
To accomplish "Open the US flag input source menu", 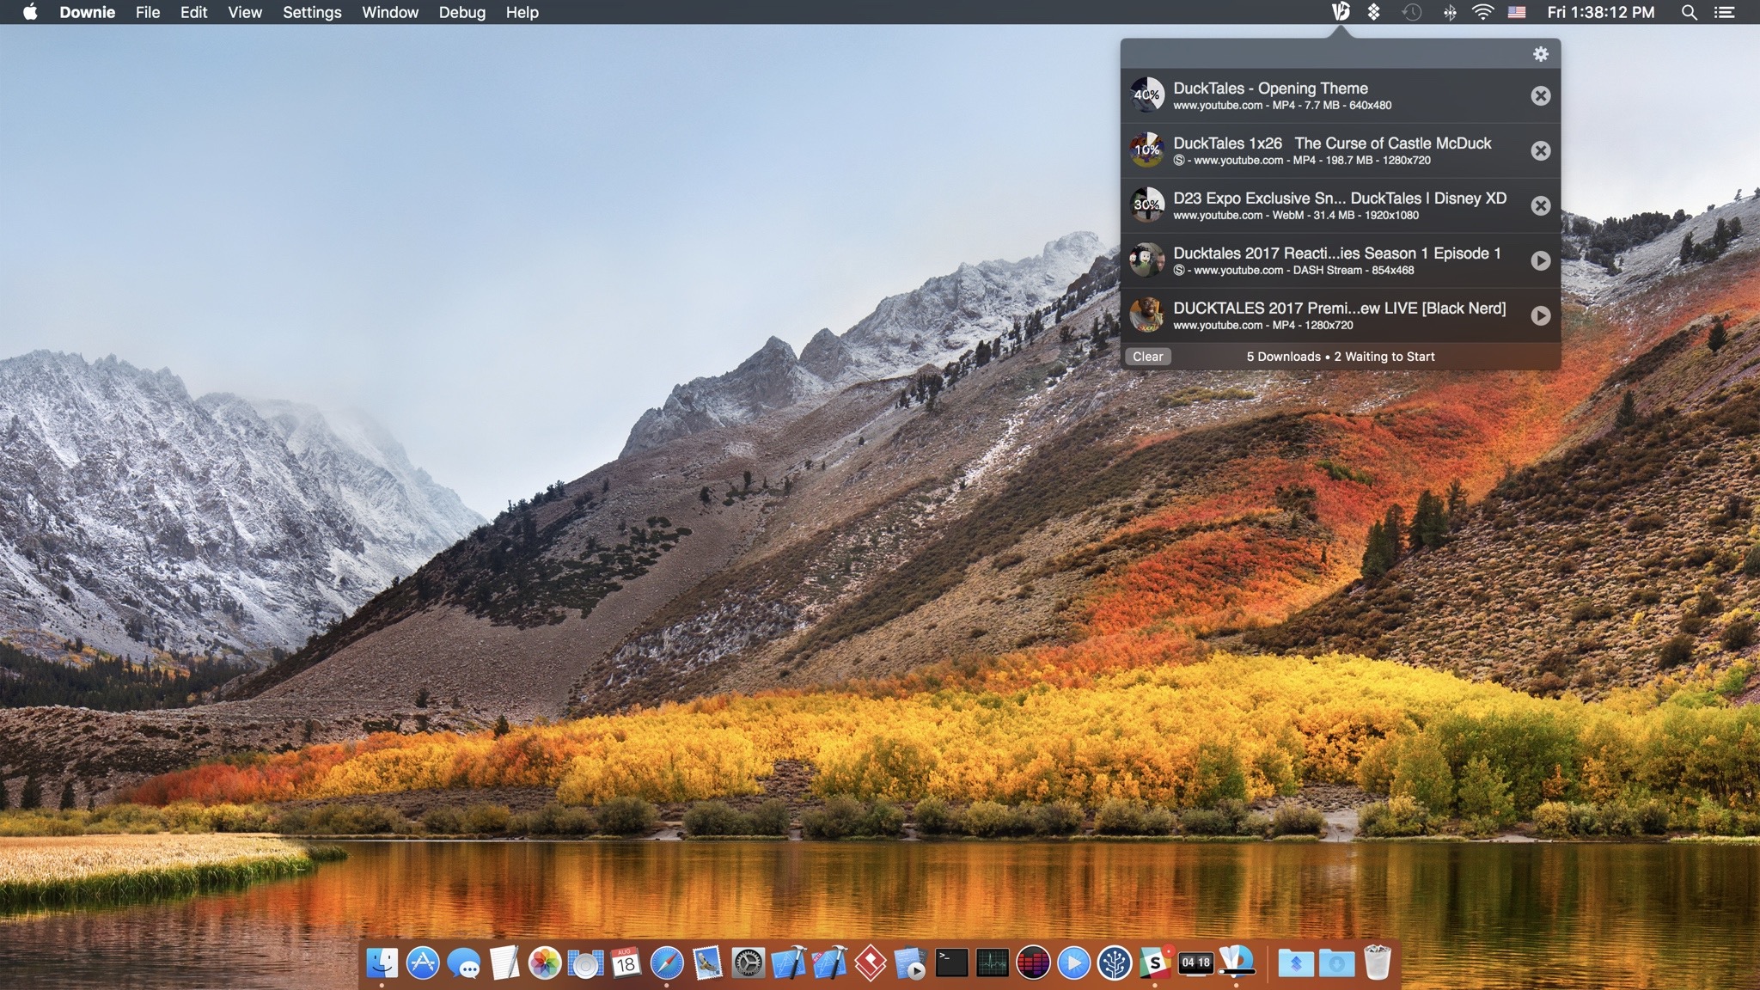I will coord(1517,12).
